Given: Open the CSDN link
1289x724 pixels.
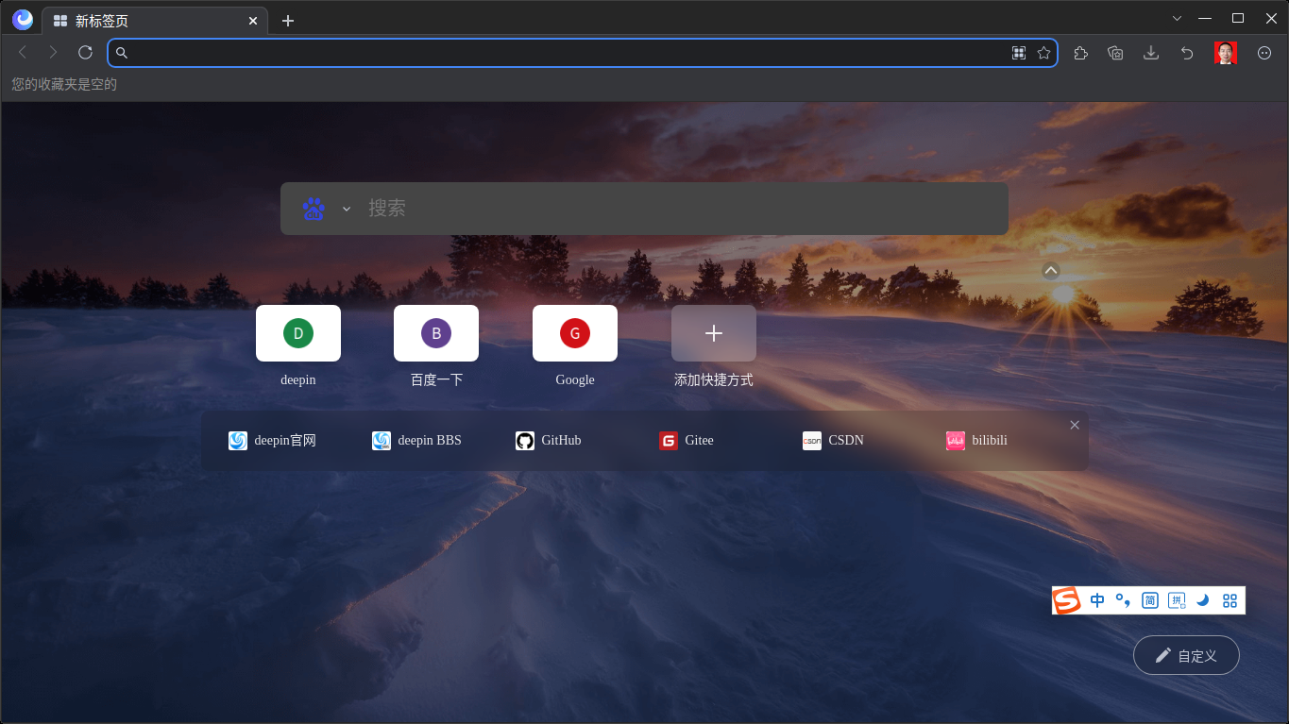Looking at the screenshot, I should click(833, 441).
